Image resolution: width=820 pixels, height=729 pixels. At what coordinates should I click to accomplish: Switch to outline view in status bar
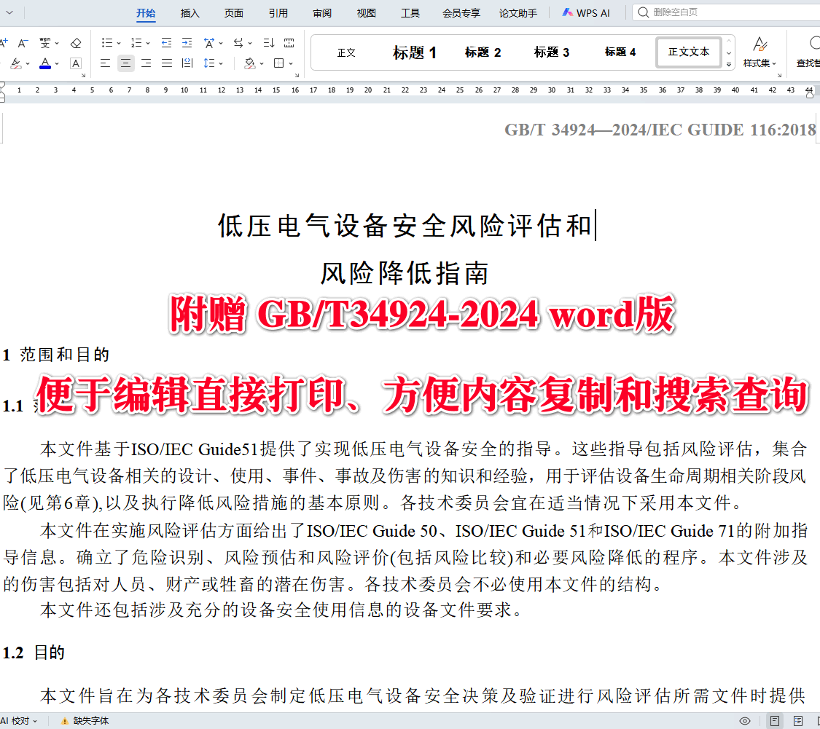coord(797,721)
